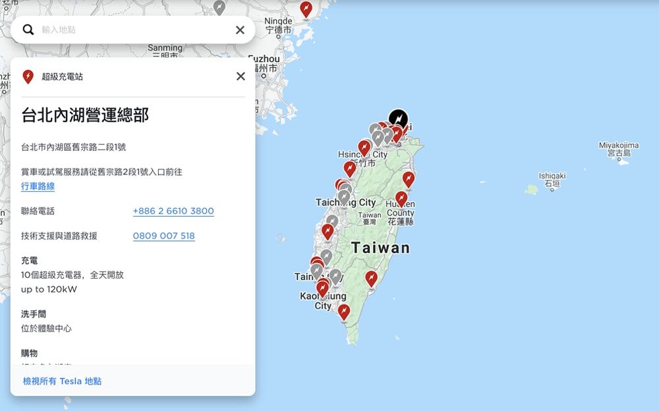Click the 位於體驗中心 restroom text

pyautogui.click(x=46, y=328)
